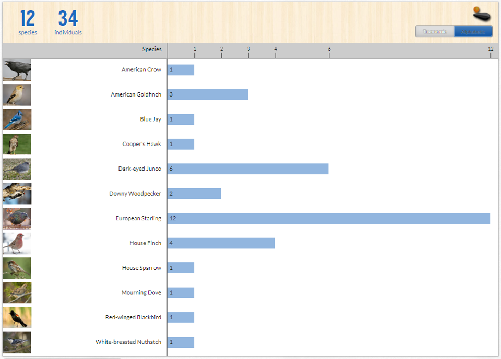Open the American Crow photo thumbnail
The image size is (501, 359).
(x=17, y=70)
